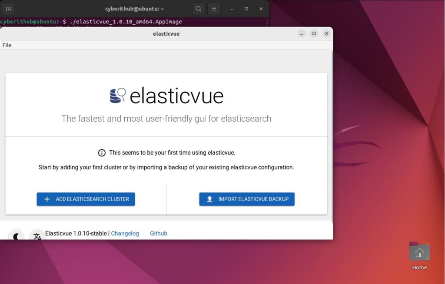Viewport: 445px width, 284px height.
Task: Visit the Github link
Action: tap(158, 233)
